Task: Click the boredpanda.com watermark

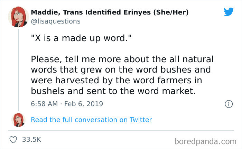Action: pos(205,141)
